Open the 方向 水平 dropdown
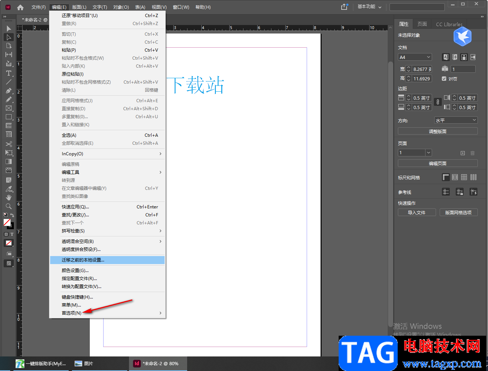The height and width of the screenshot is (371, 488). pos(456,120)
